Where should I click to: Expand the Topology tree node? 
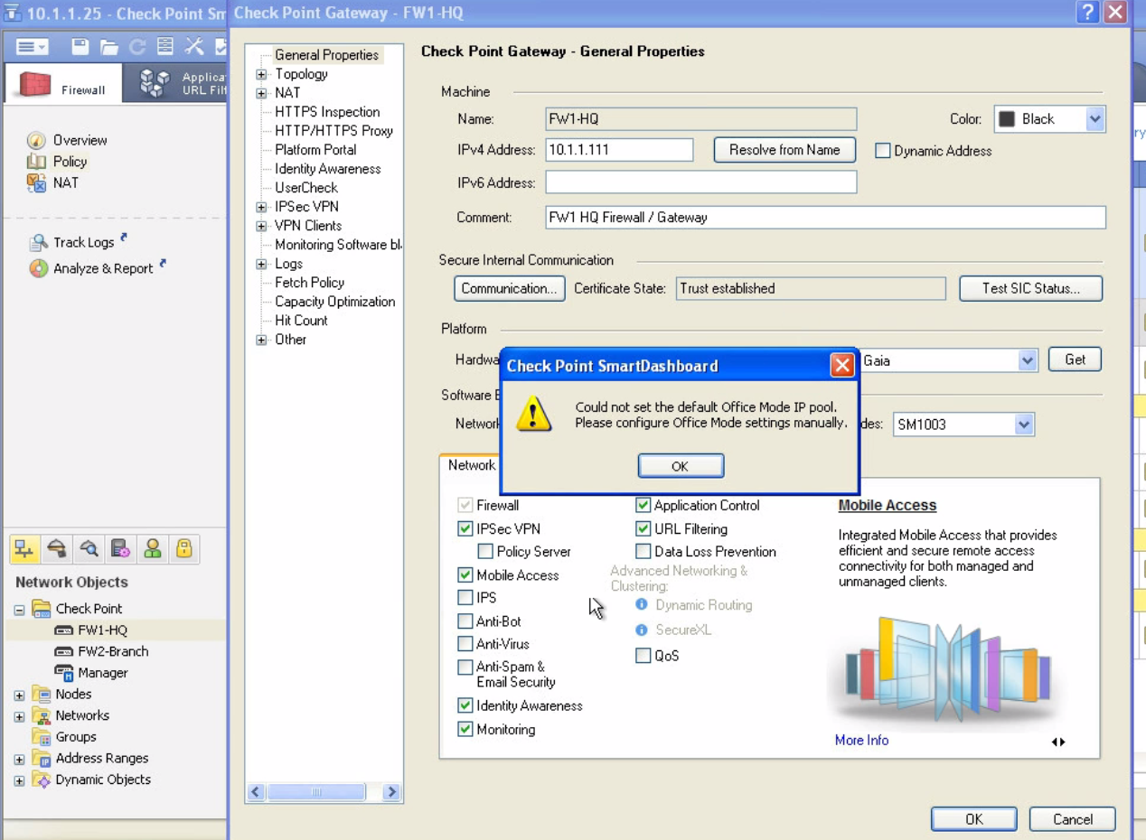point(261,75)
